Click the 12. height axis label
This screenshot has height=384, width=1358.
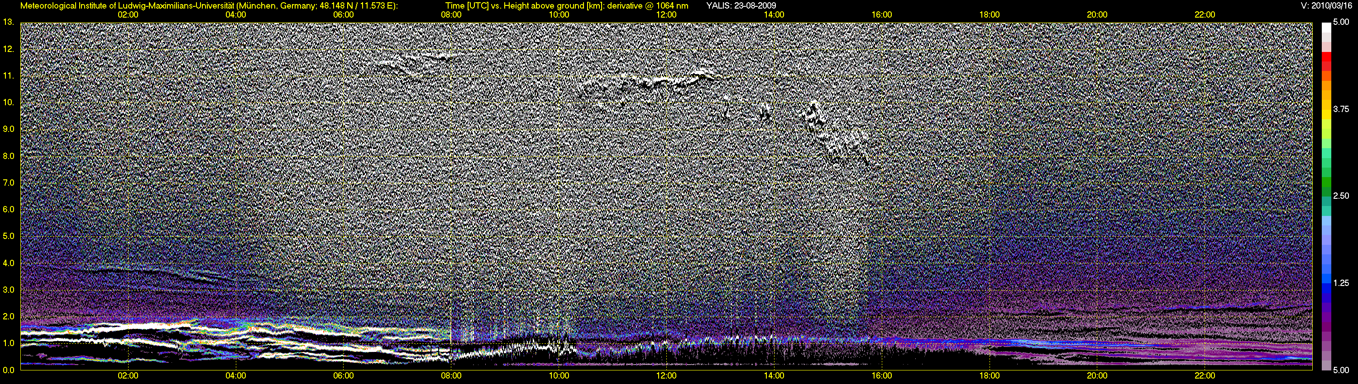[9, 49]
